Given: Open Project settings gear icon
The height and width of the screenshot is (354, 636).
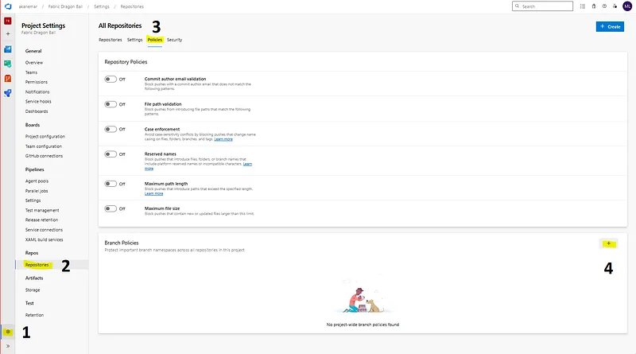Looking at the screenshot, I should tap(8, 332).
